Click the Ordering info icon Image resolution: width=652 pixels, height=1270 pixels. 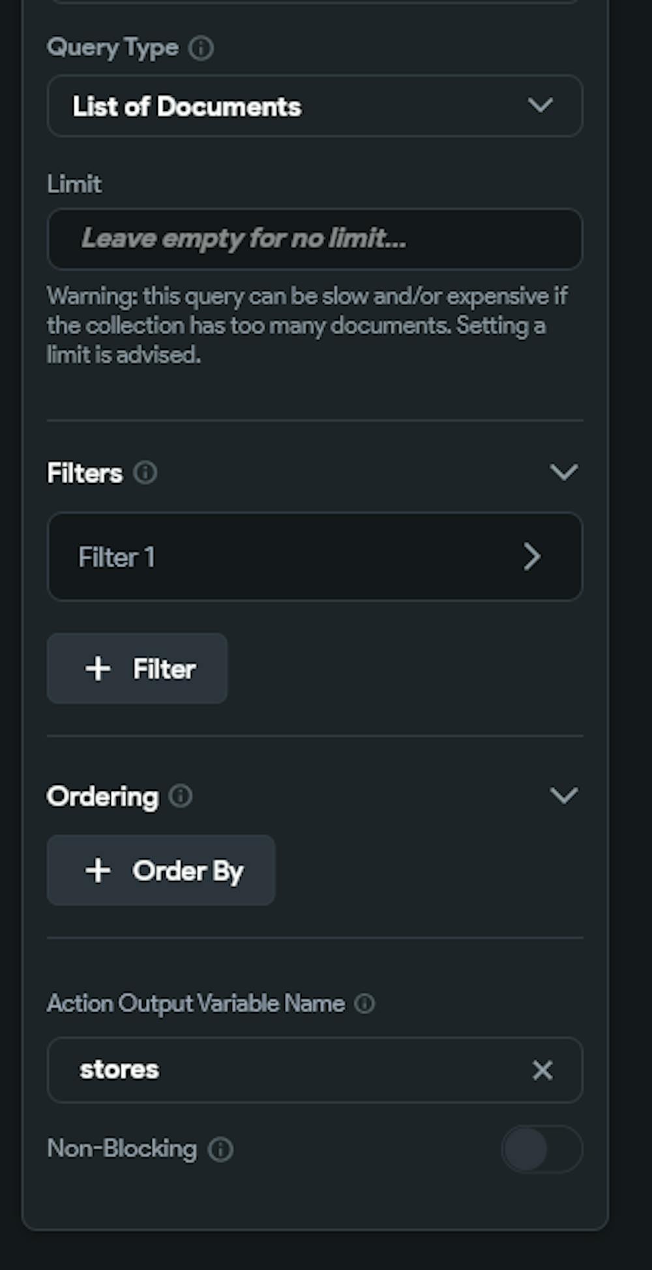[181, 796]
